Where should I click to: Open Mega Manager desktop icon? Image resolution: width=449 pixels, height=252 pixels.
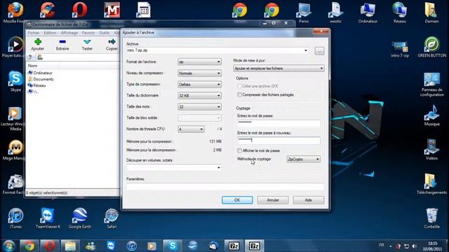point(14,150)
